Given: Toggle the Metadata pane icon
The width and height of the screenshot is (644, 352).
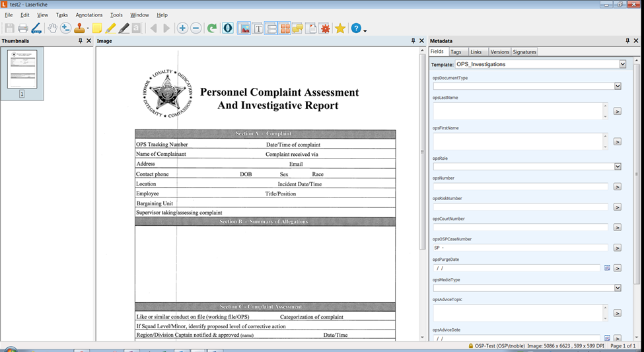Looking at the screenshot, I should [x=271, y=28].
